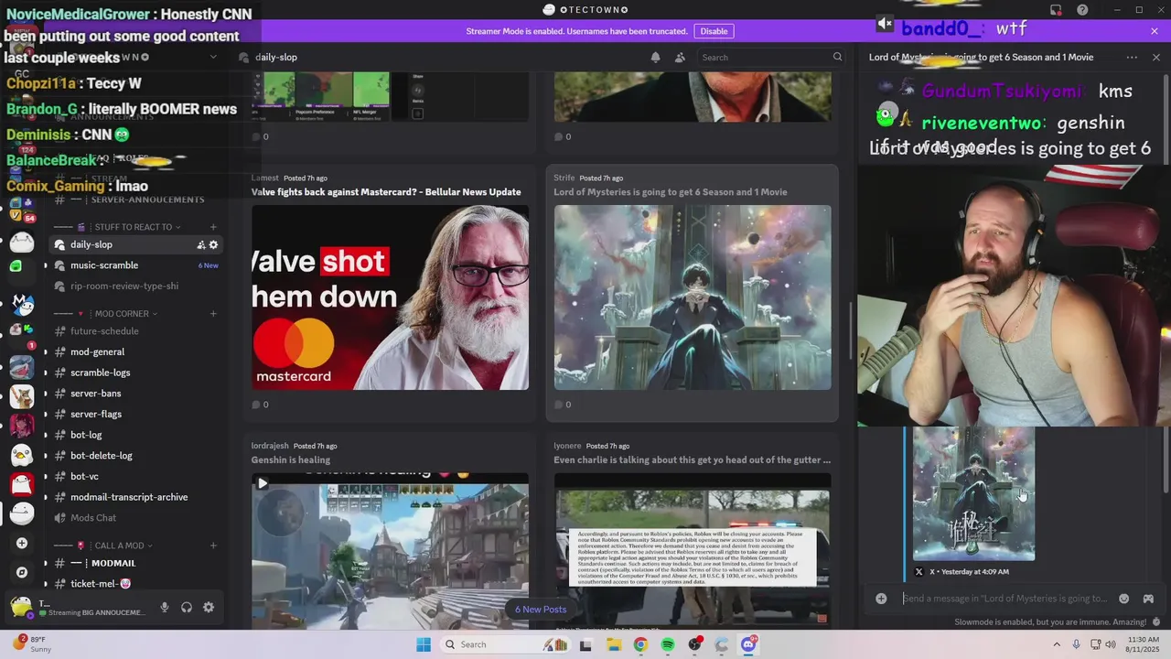
Task: Open invite icon on daily-slop channel
Action: 201,244
